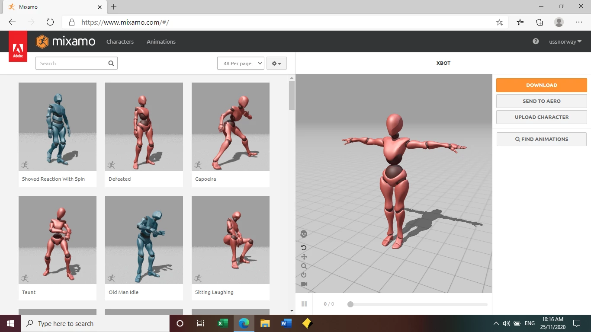591x332 pixels.
Task: Open Excel from the taskbar
Action: coord(222,323)
